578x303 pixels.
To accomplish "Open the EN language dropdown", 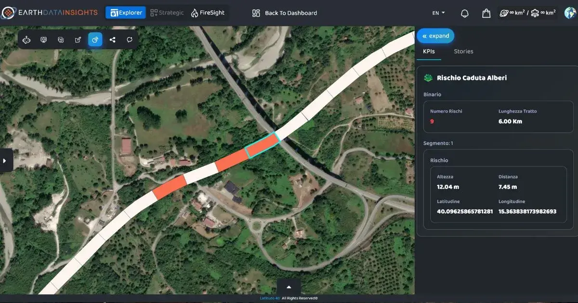I will pyautogui.click(x=438, y=13).
